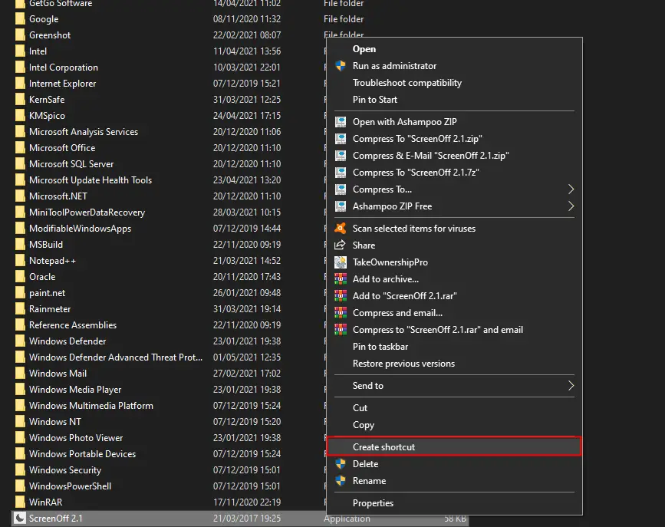The height and width of the screenshot is (527, 665).
Task: Click WinRAR icon beside Compress and email...
Action: pos(341,313)
